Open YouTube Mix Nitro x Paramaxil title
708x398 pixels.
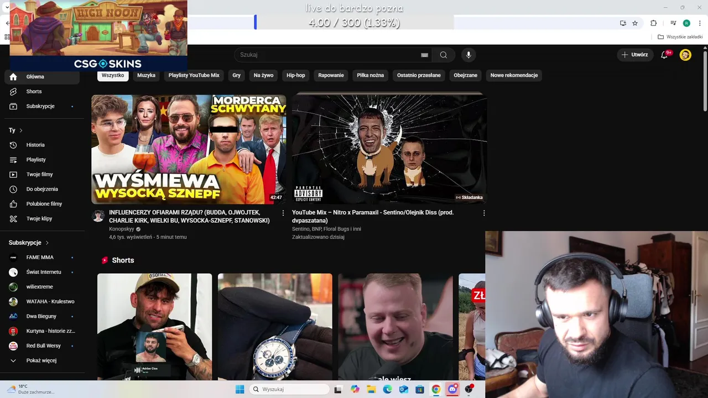(x=373, y=216)
